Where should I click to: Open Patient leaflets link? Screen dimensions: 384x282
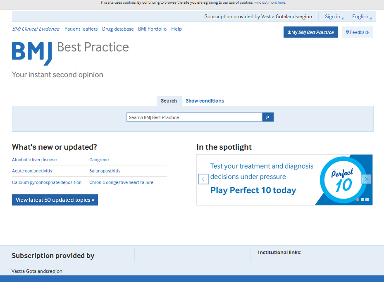pyautogui.click(x=81, y=29)
